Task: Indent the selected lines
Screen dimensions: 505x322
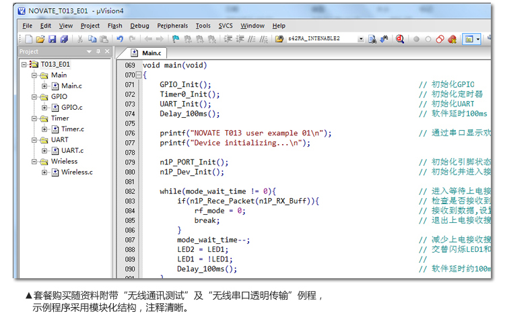Action: [x=228, y=39]
